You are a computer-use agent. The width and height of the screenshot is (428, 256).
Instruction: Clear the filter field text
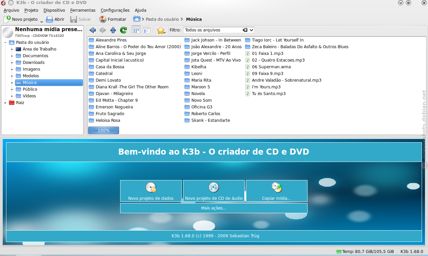point(245,30)
